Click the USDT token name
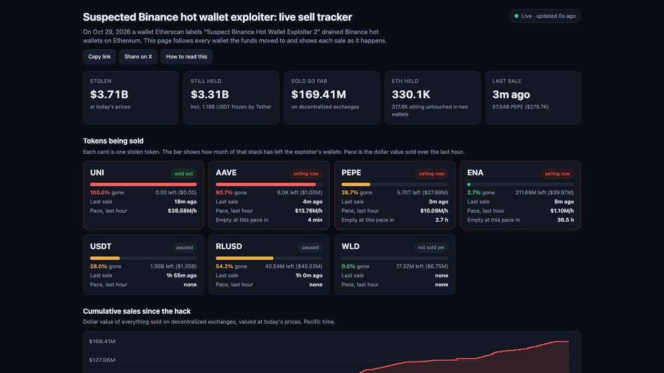664x373 pixels. [x=101, y=247]
